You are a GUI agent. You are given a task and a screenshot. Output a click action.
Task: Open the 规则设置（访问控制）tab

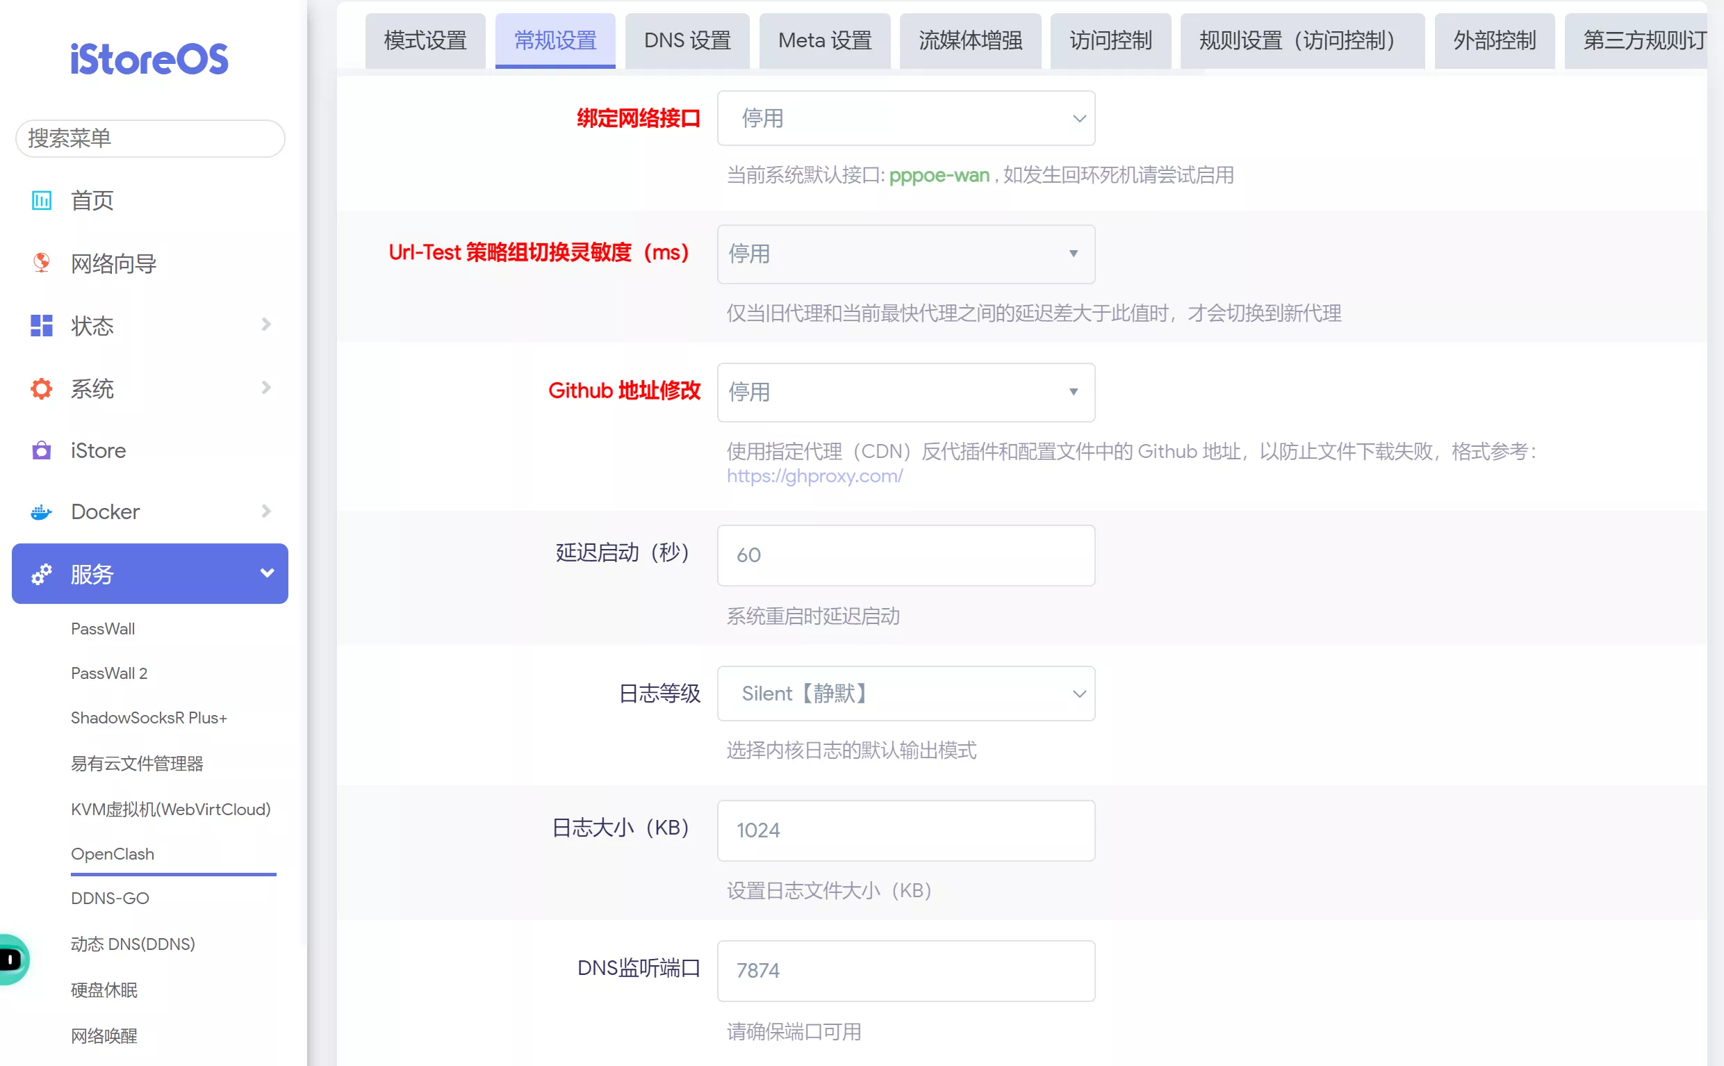[1302, 41]
